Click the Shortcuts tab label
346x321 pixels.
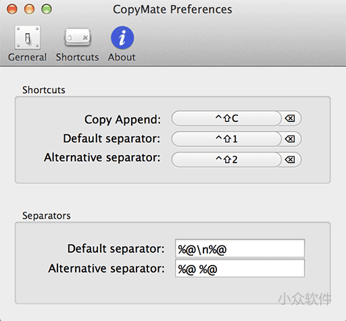pos(77,57)
